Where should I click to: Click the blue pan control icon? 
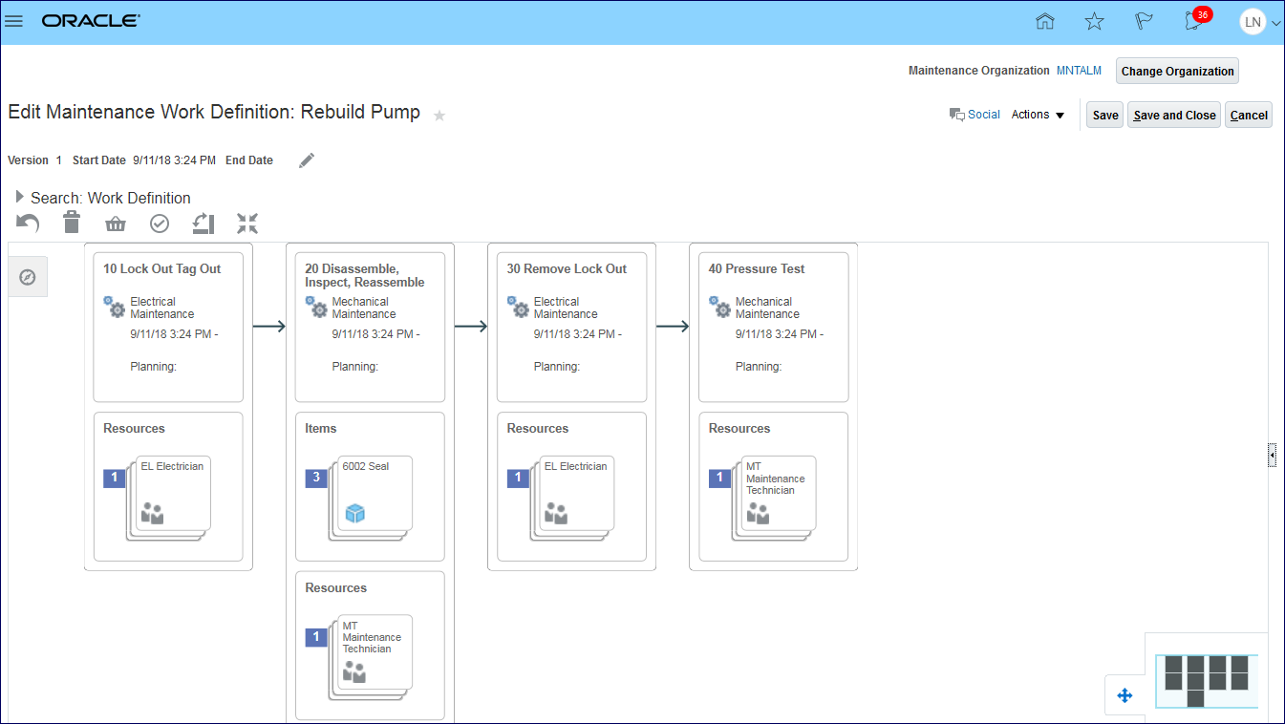click(1124, 695)
